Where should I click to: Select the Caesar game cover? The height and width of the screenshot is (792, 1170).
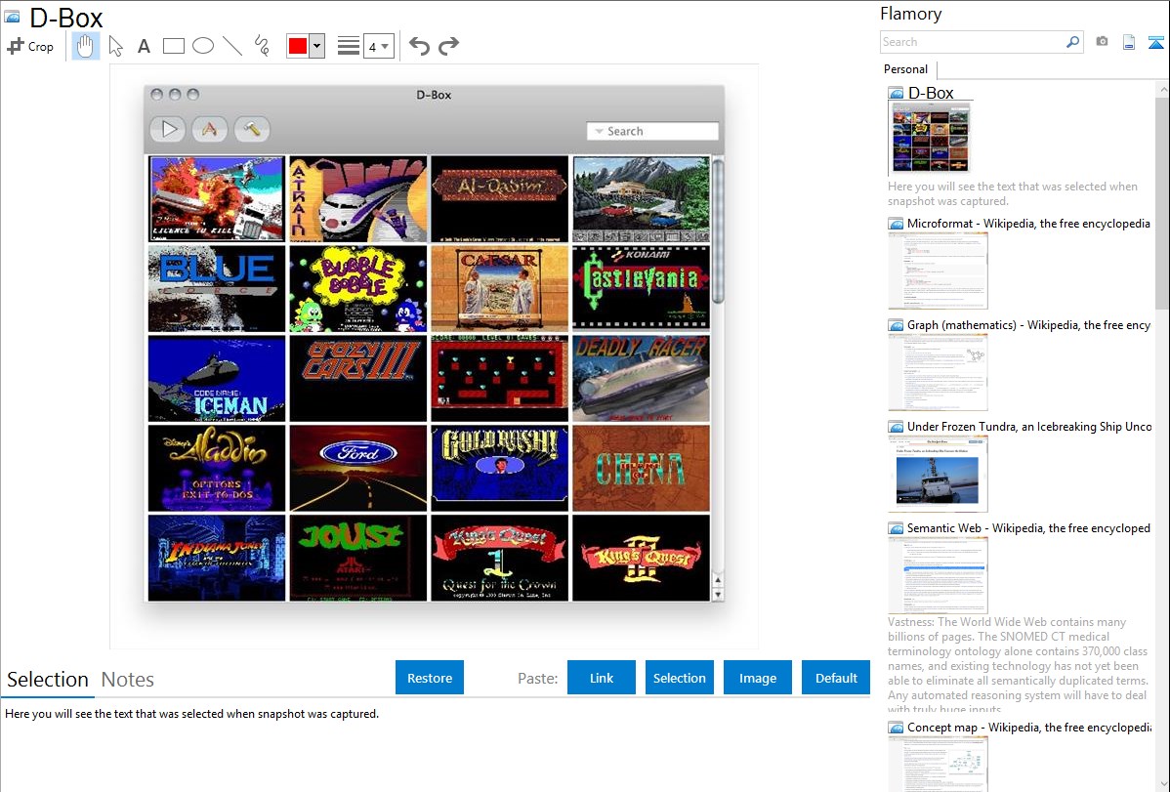[x=500, y=288]
